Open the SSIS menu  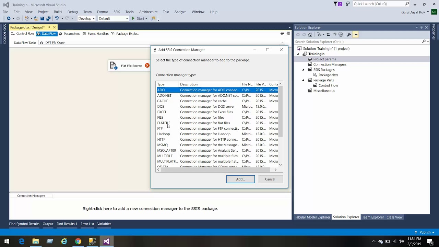(117, 12)
